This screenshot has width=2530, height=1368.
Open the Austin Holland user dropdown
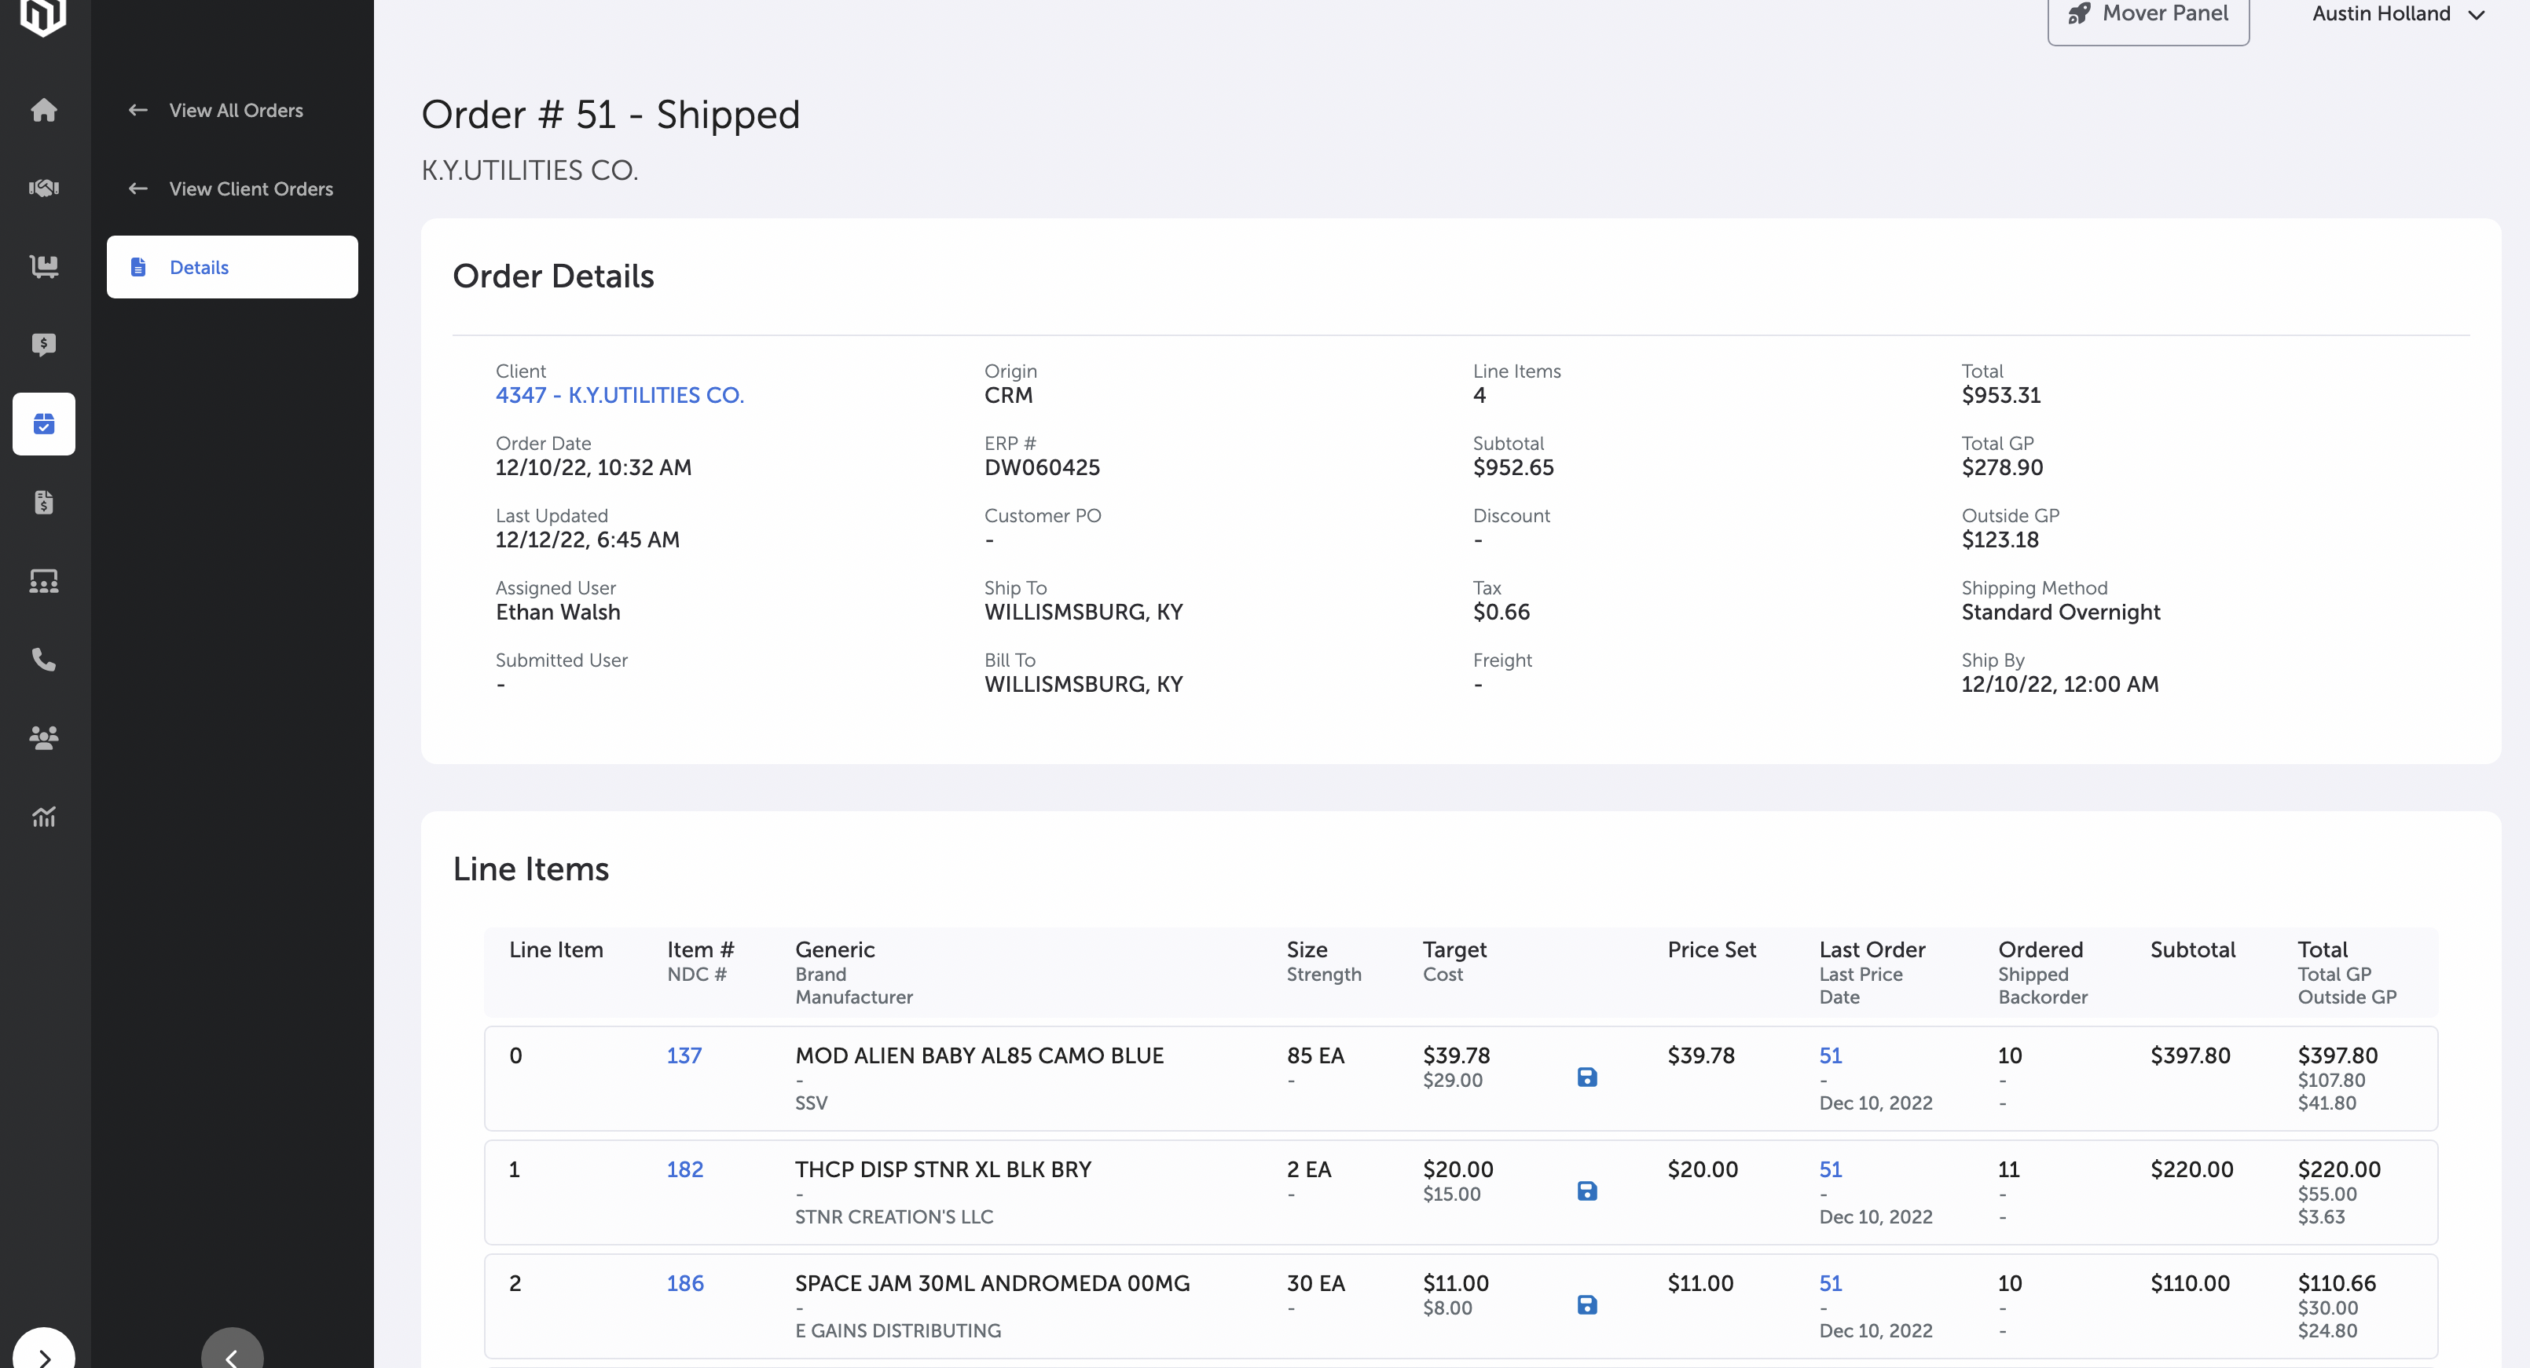2396,13
